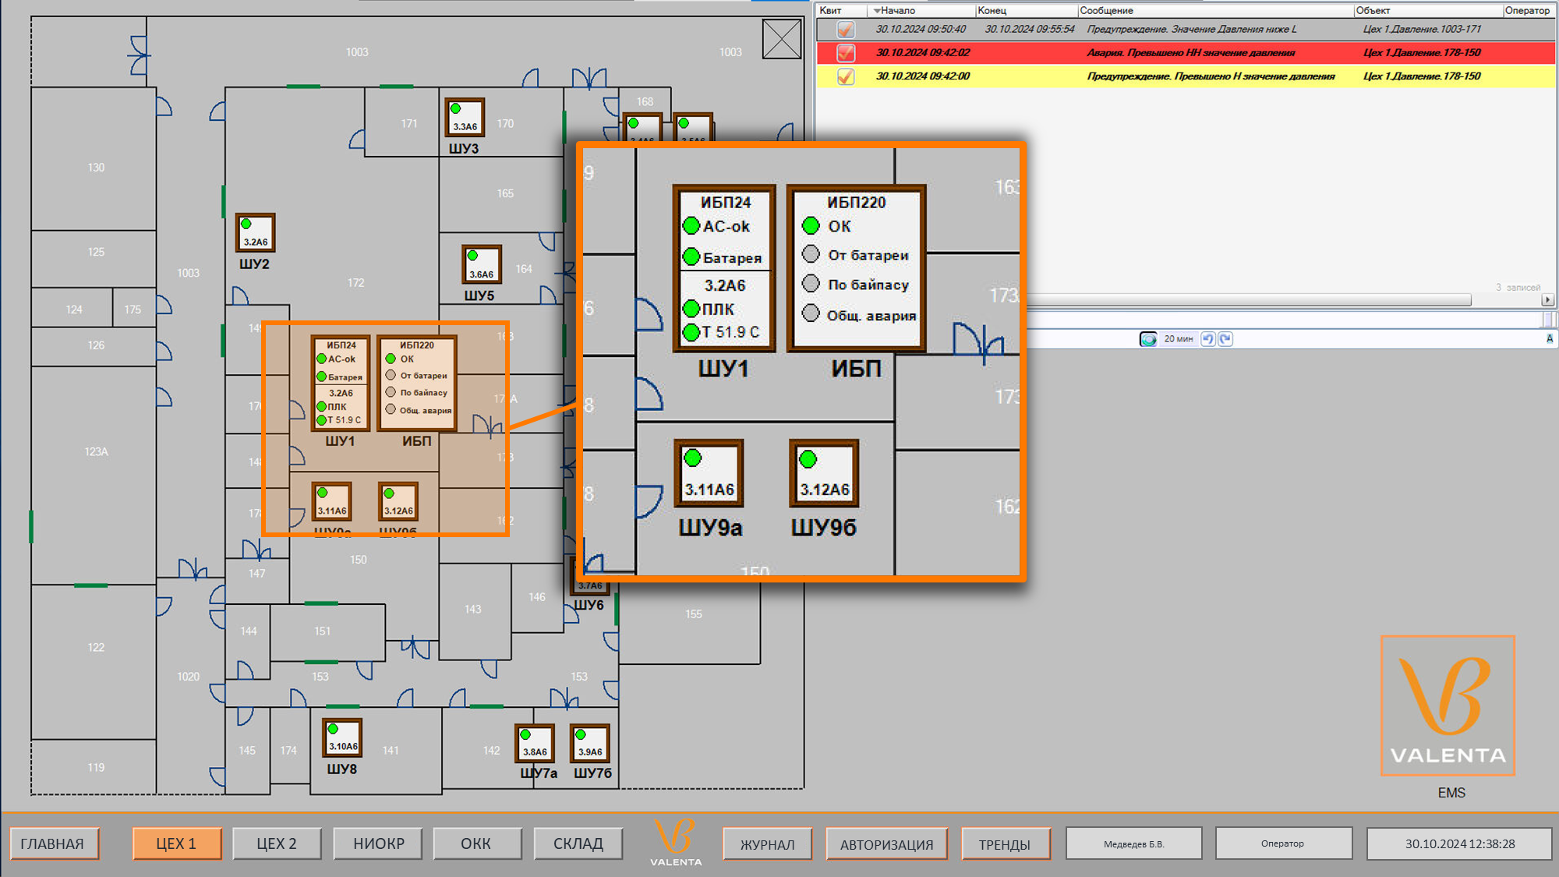Click alarm list scroll-right arrow
Screen dimensions: 1559x877
1547,300
